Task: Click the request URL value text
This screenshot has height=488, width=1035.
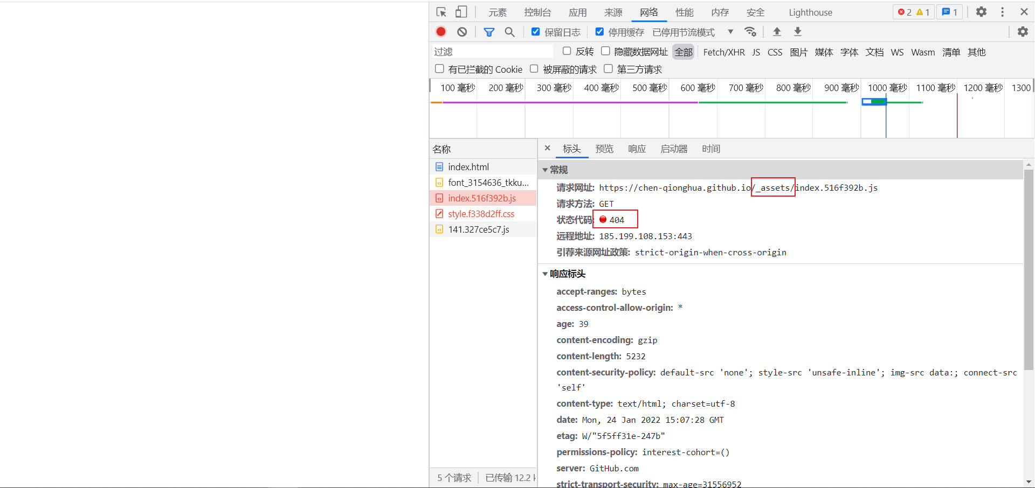Action: [738, 187]
